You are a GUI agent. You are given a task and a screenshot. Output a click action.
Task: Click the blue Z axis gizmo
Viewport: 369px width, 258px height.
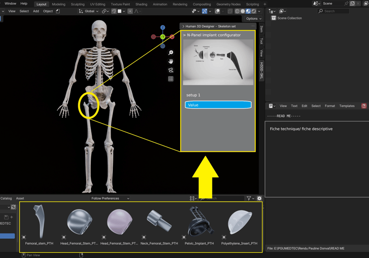coord(162,27)
